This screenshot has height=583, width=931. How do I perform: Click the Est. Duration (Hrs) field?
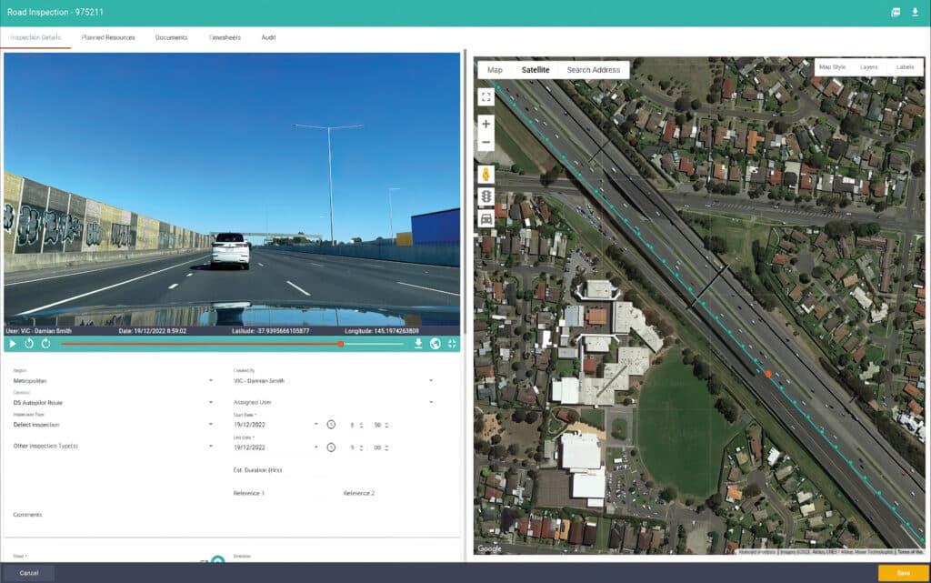click(279, 470)
